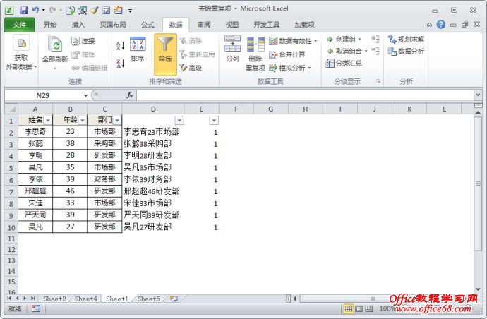Open the Sort (排序) dialog
Image resolution: width=487 pixels, height=319 pixels.
coord(138,49)
